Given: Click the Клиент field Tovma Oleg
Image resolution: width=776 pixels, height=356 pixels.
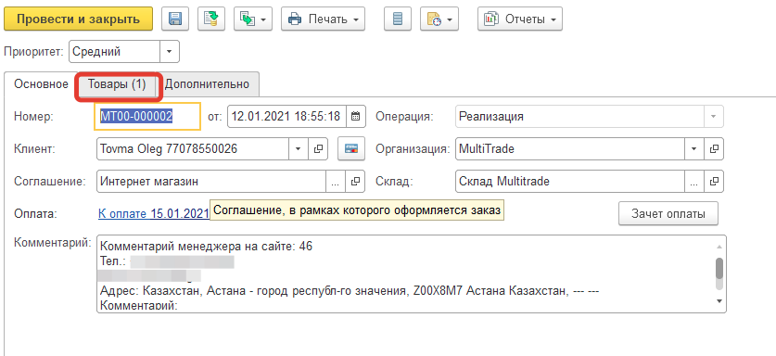Looking at the screenshot, I should (193, 148).
